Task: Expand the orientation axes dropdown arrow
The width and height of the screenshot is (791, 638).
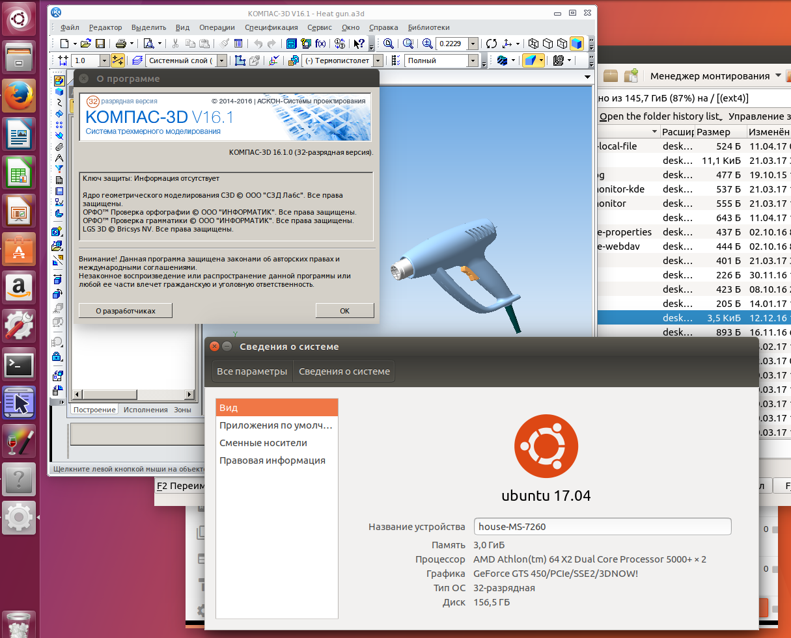Action: coord(518,44)
